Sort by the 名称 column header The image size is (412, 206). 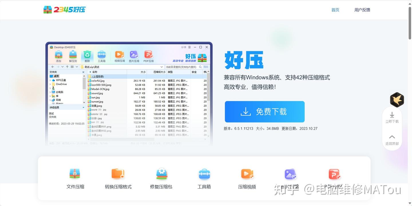click(x=107, y=72)
